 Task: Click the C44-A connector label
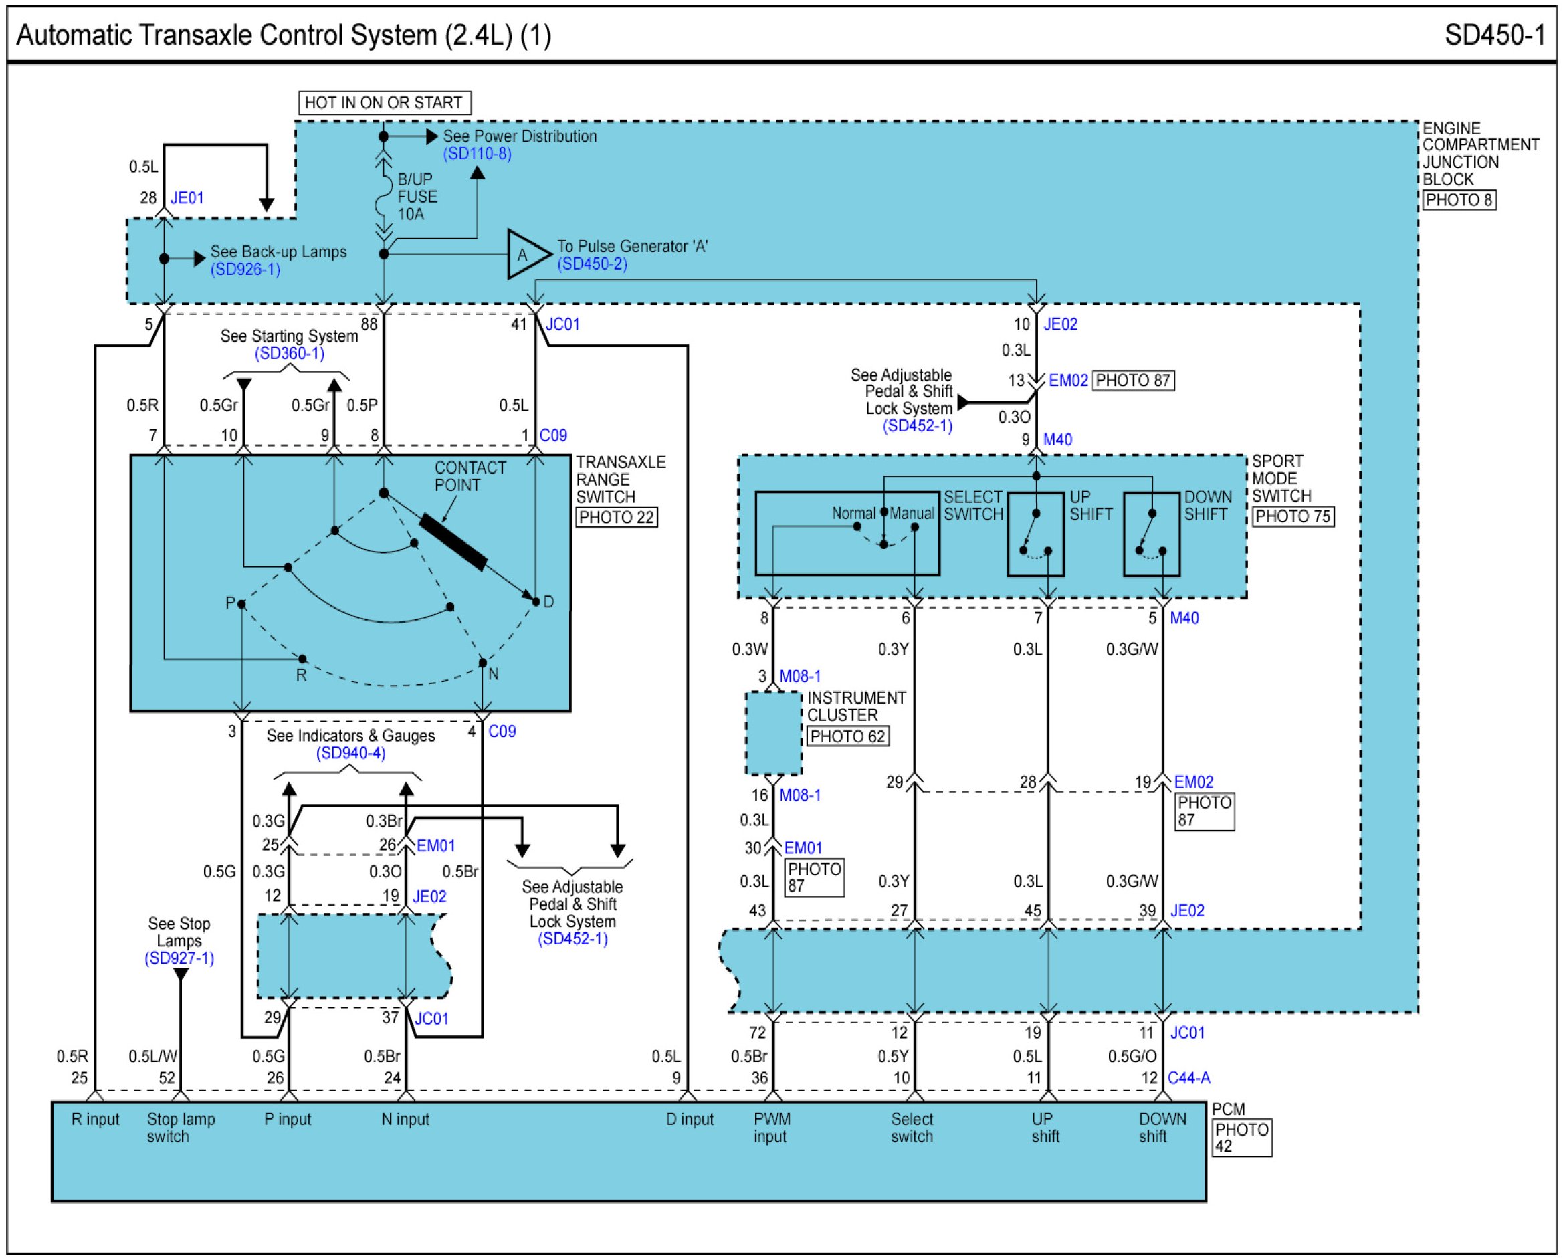pyautogui.click(x=1188, y=1078)
